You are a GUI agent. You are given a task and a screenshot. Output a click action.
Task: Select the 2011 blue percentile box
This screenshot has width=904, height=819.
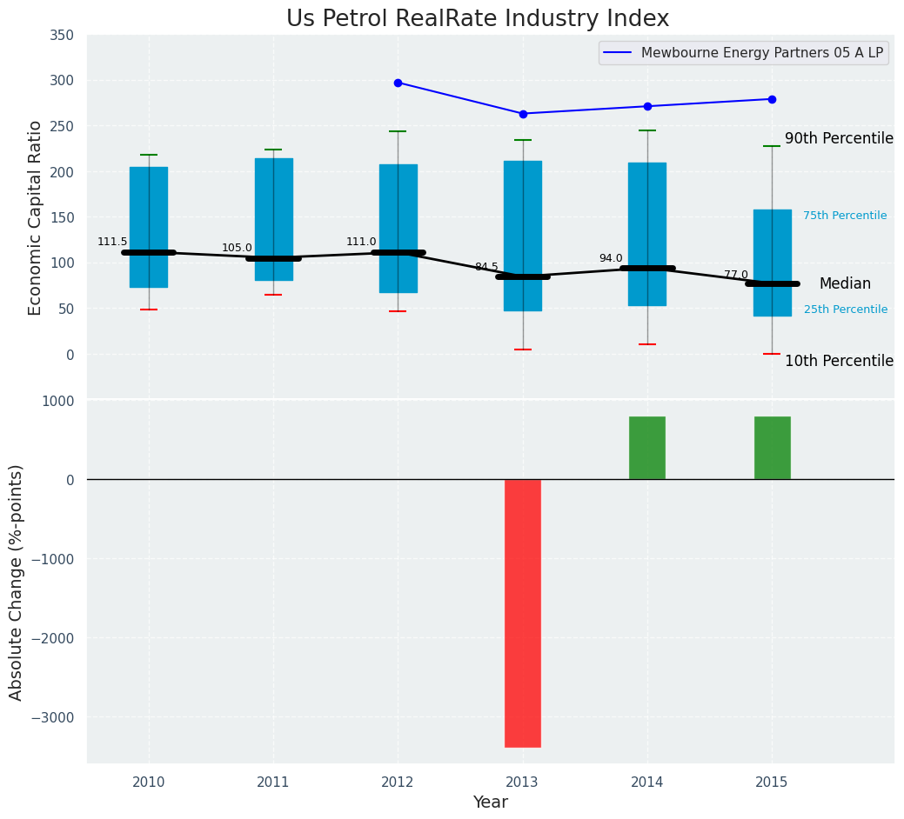coord(273,209)
